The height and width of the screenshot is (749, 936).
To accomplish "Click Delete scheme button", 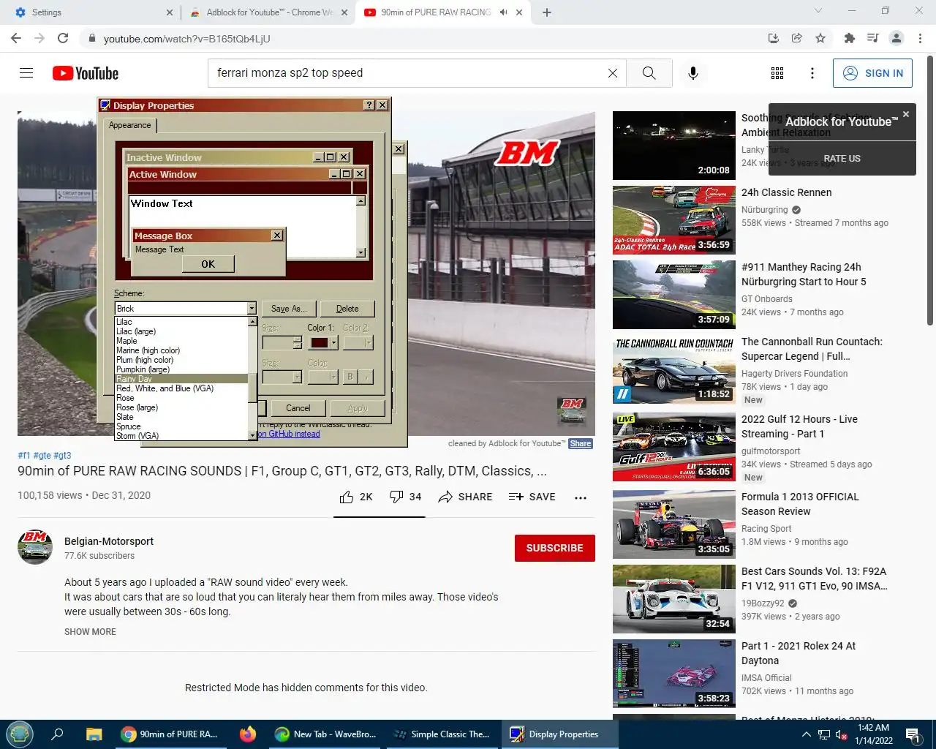I will [347, 309].
